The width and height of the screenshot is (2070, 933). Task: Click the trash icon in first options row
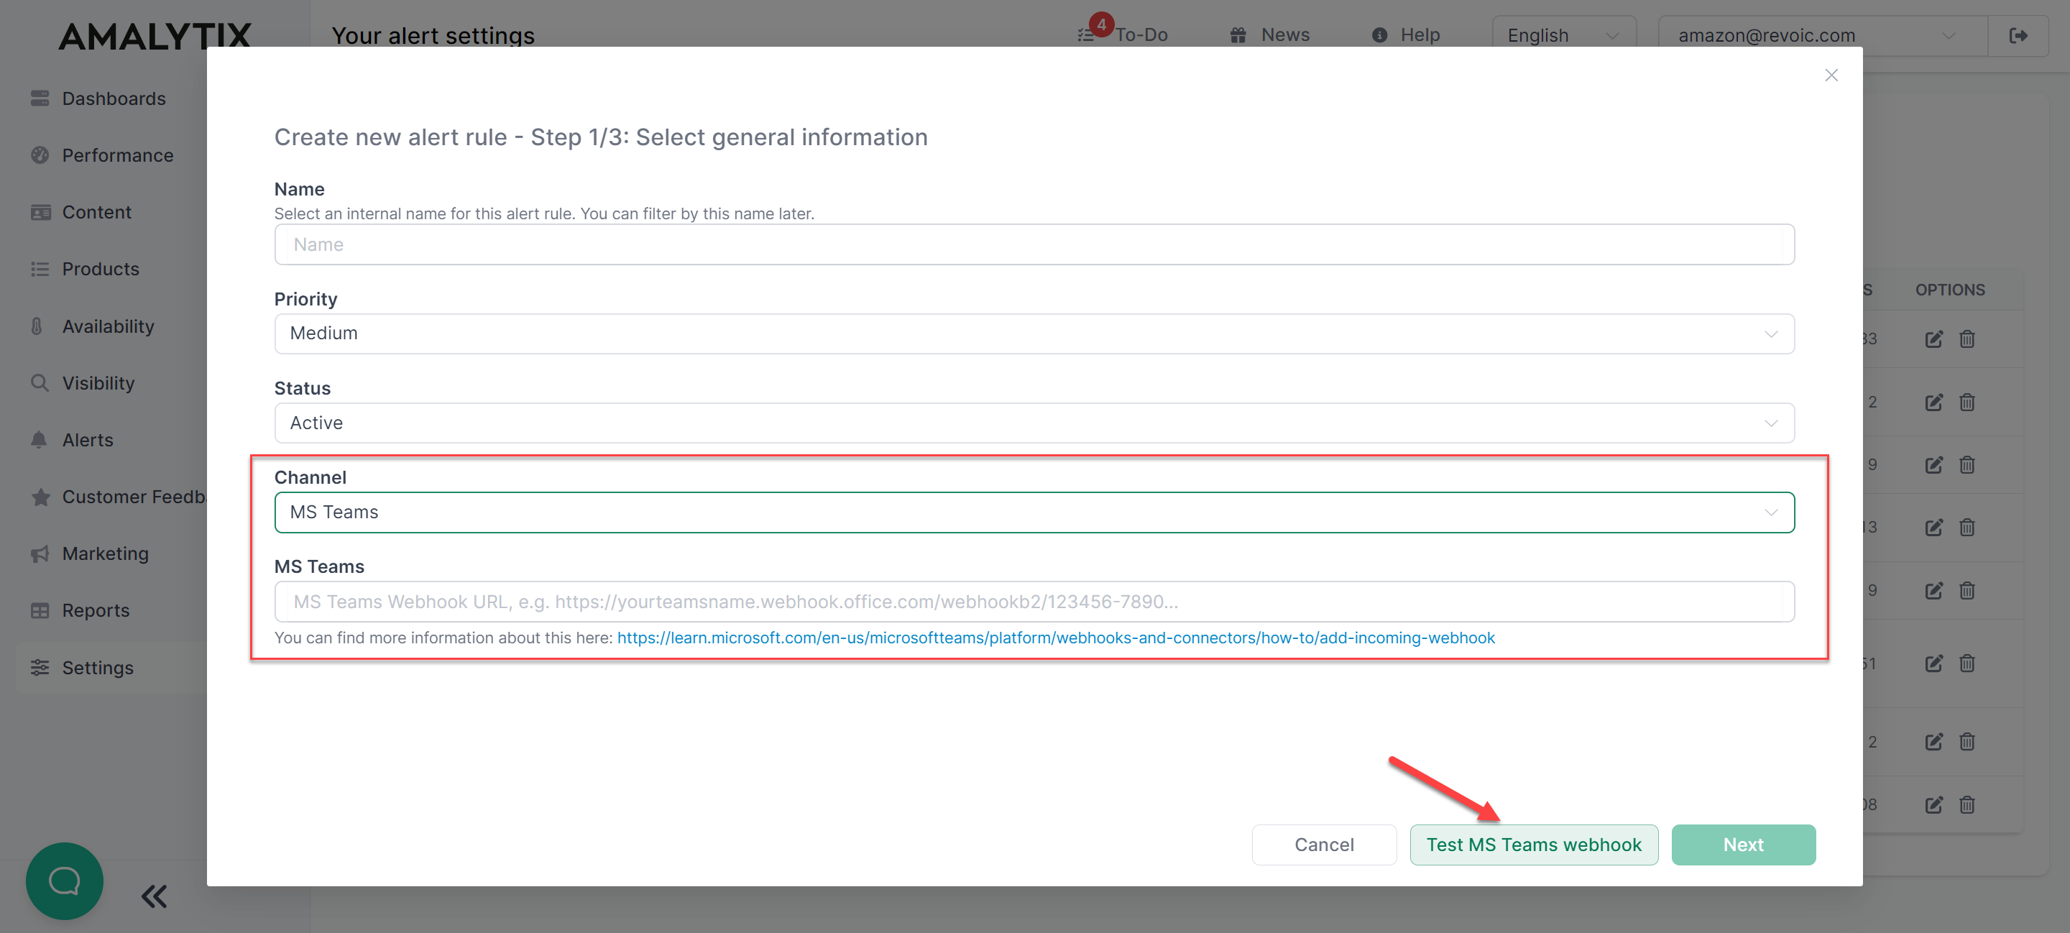pos(1966,339)
